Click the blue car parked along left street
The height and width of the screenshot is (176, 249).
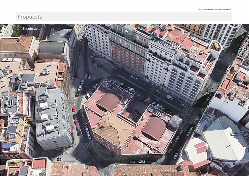[78, 128]
